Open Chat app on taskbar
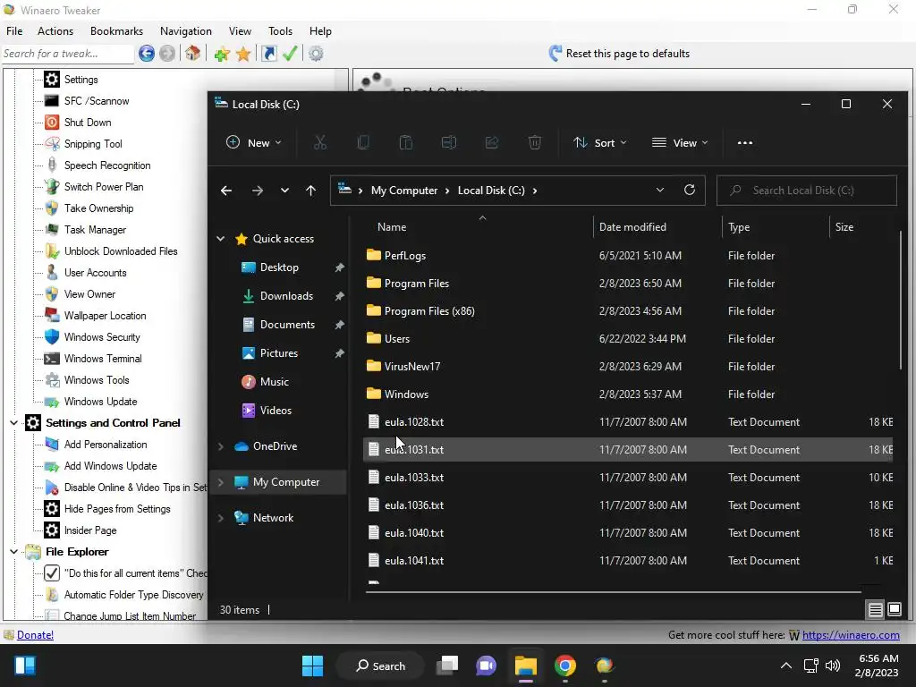The width and height of the screenshot is (916, 687). (x=486, y=666)
